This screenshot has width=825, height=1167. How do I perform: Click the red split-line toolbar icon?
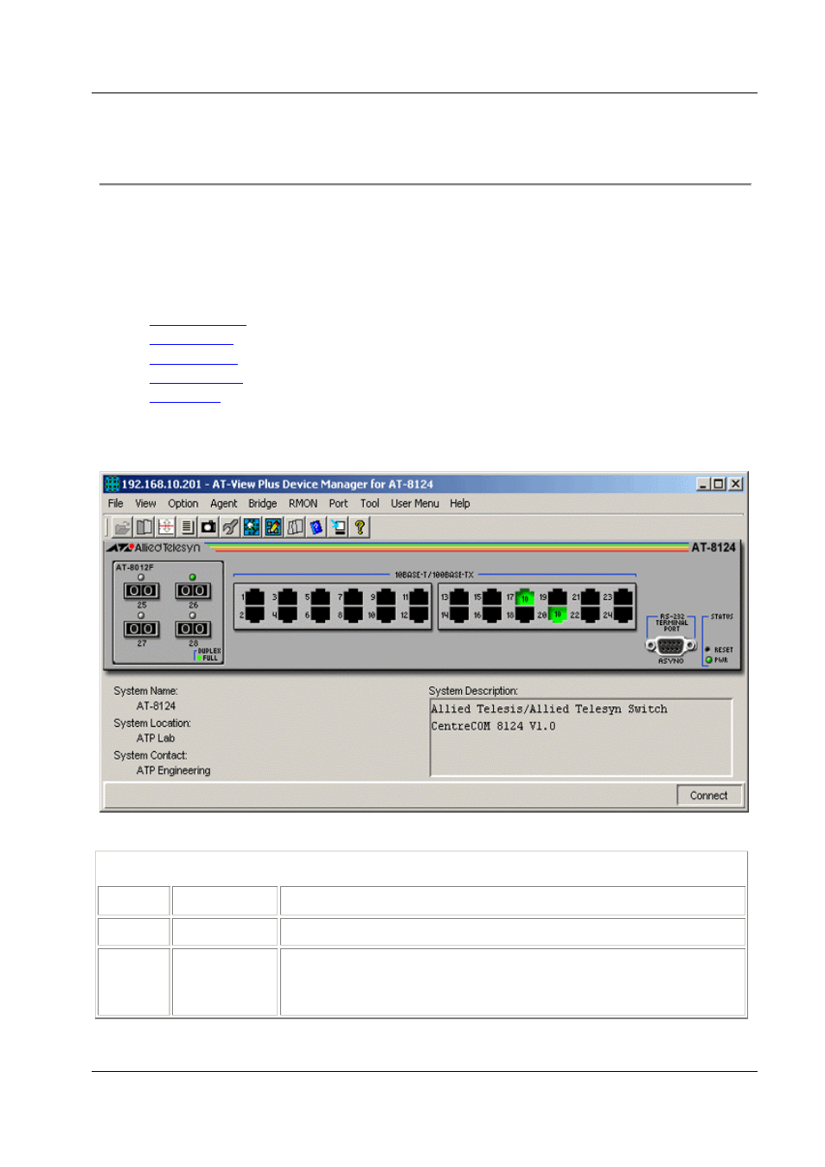point(165,526)
